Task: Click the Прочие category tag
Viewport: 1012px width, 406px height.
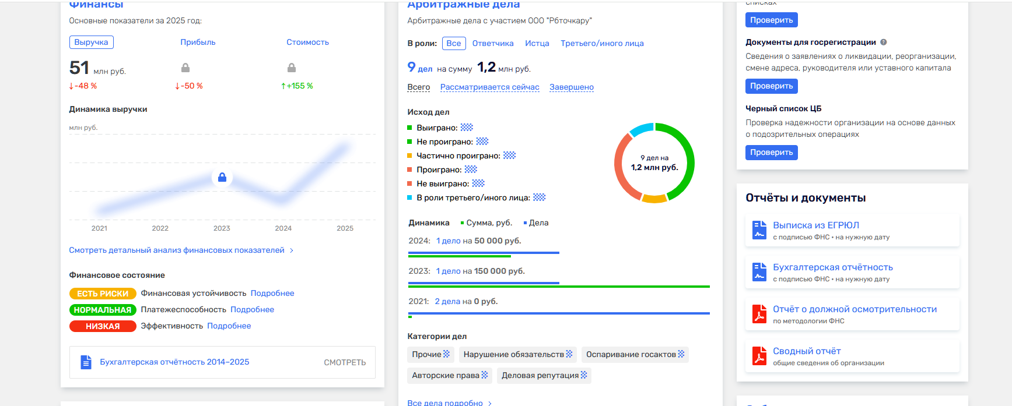Action: coord(431,355)
